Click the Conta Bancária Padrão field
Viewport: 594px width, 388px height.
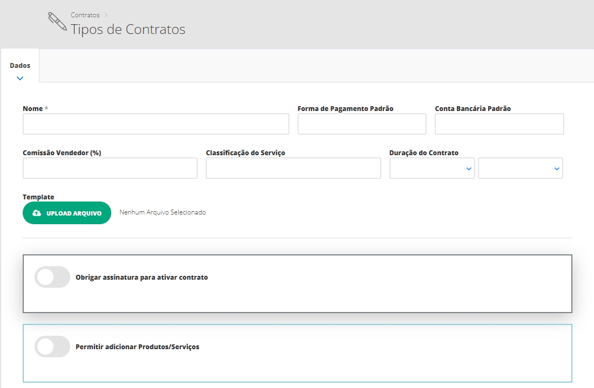(x=499, y=124)
